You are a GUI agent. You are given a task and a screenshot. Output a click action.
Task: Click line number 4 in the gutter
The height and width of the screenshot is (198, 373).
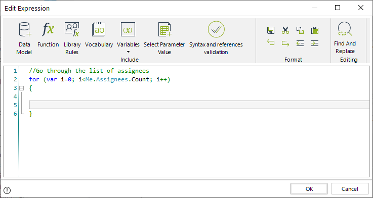click(15, 96)
